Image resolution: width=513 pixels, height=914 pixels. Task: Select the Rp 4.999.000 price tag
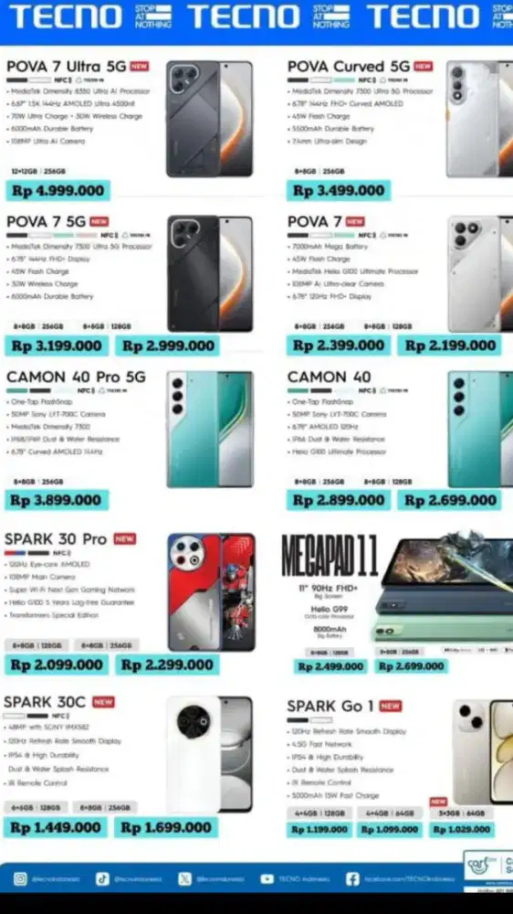point(58,191)
